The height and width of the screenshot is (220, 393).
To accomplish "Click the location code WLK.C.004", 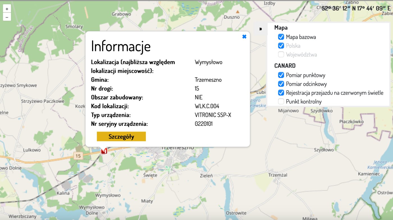I will pyautogui.click(x=207, y=106).
